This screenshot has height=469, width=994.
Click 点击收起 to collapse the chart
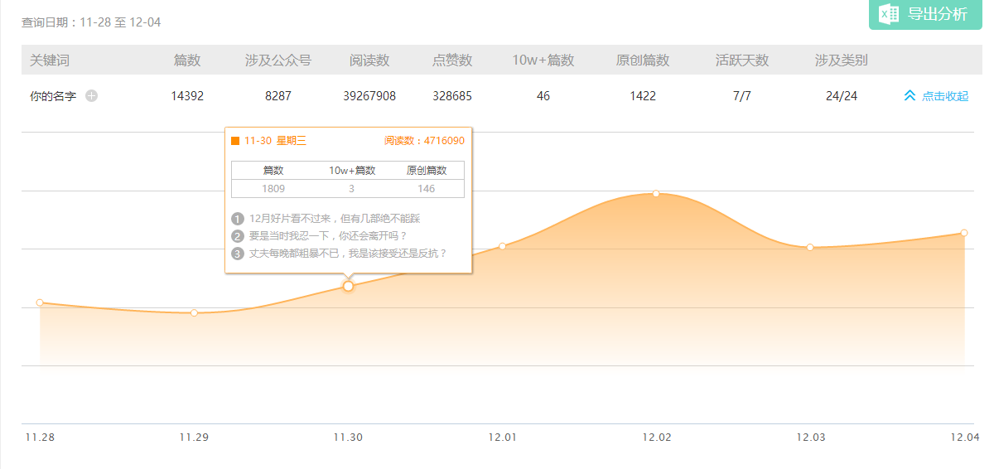tap(944, 96)
